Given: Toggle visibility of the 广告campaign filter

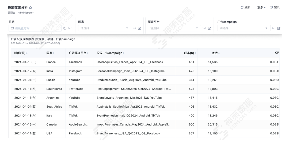Looking at the screenshot, I should 274,28.
